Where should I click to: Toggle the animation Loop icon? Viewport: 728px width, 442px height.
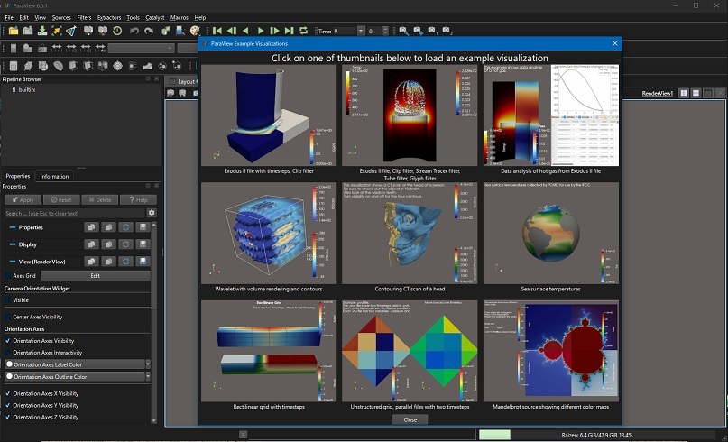point(303,31)
